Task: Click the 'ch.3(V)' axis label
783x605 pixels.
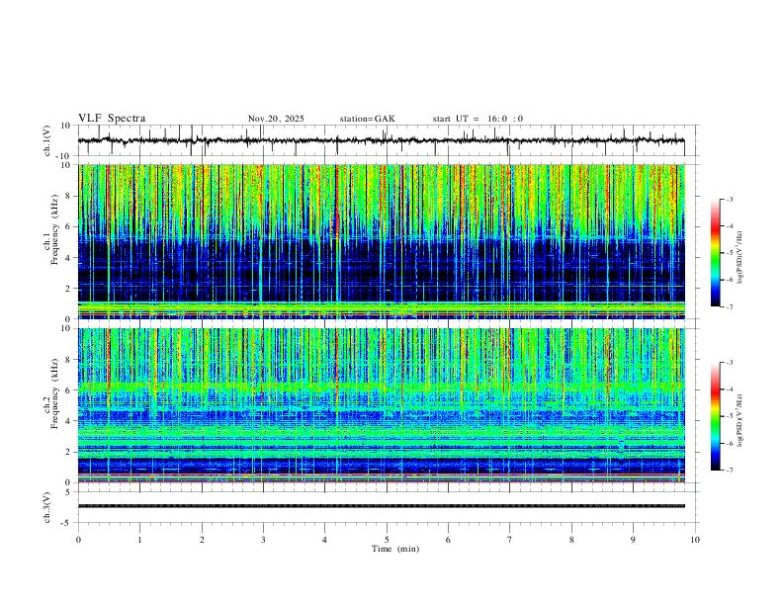Action: 47,508
